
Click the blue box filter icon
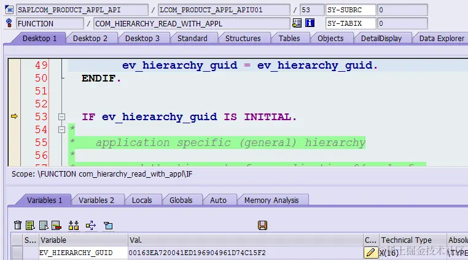tap(108, 226)
